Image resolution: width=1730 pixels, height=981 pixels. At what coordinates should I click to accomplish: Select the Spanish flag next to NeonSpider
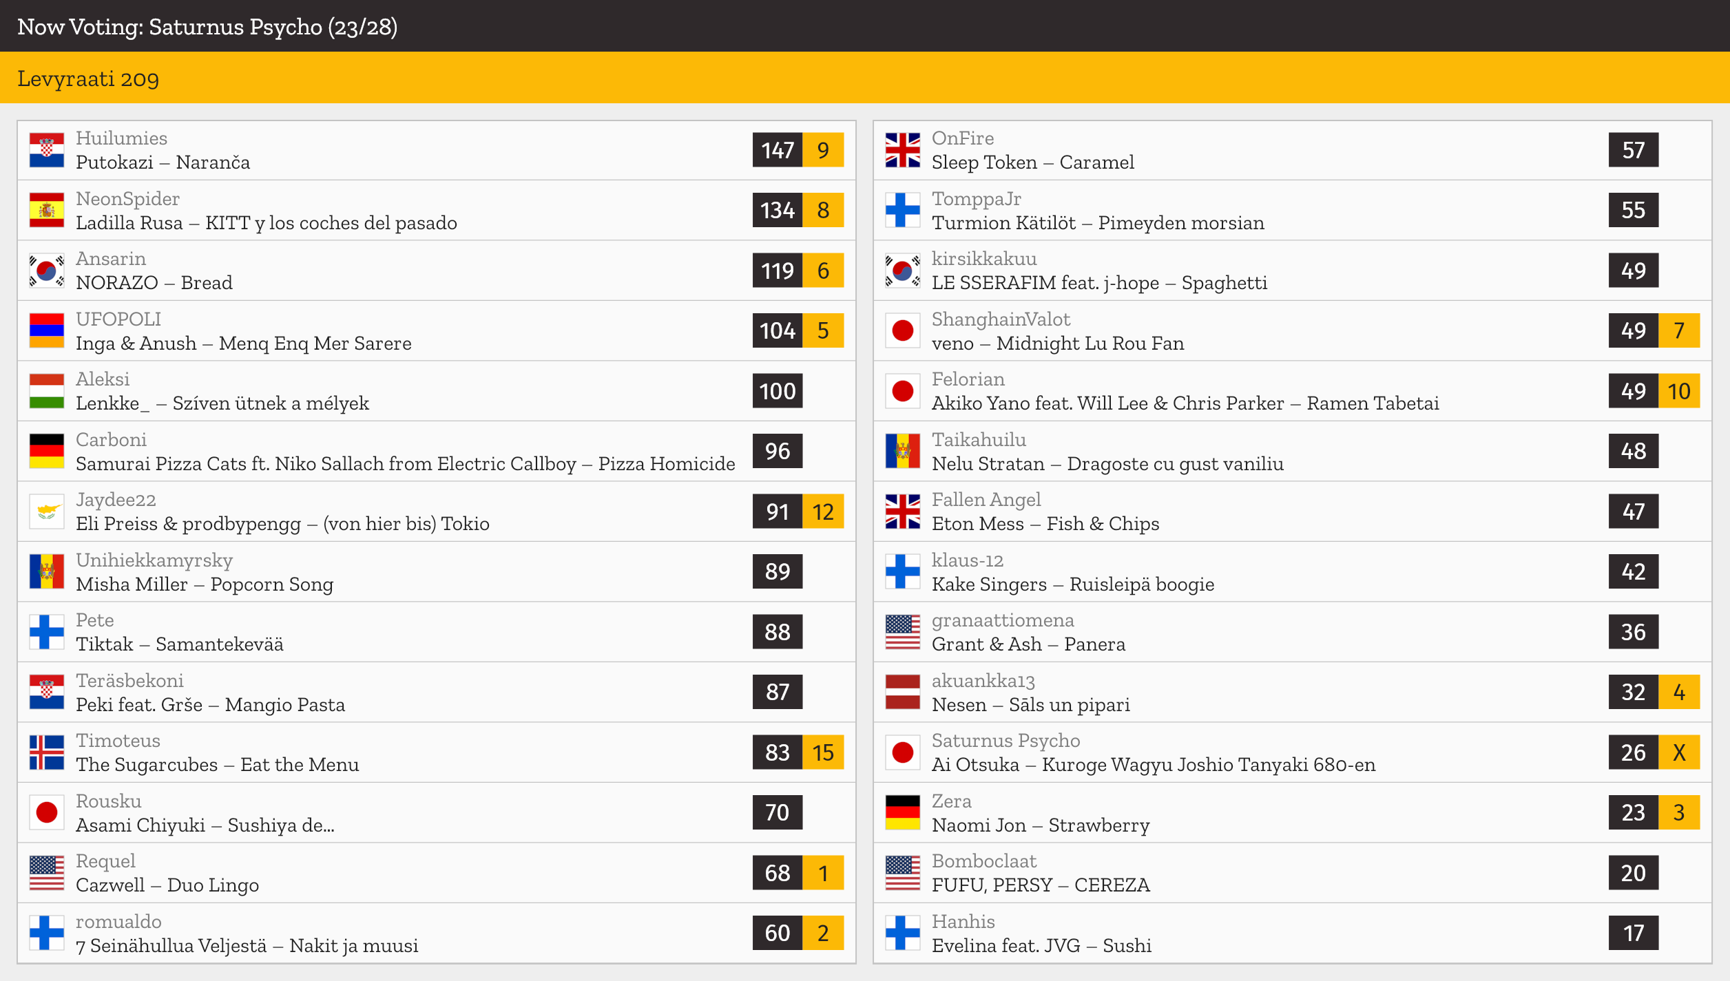click(47, 210)
